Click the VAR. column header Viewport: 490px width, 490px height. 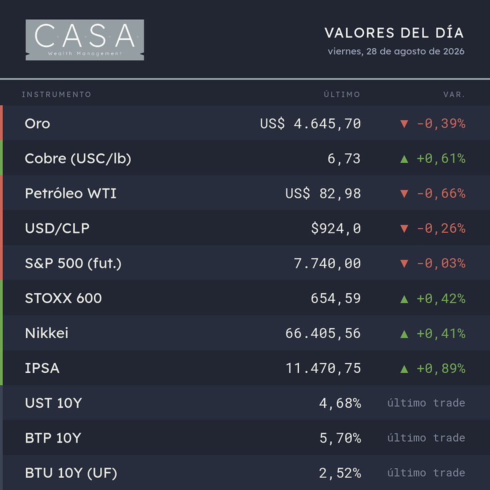[454, 94]
